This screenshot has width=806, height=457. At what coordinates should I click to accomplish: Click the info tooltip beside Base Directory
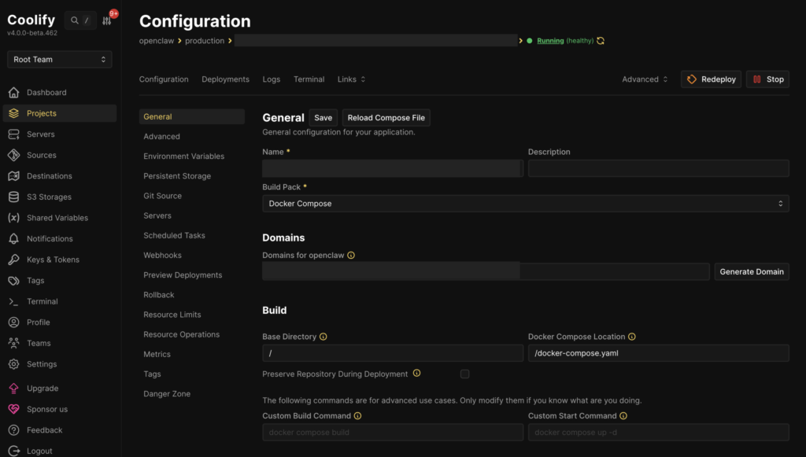point(325,336)
